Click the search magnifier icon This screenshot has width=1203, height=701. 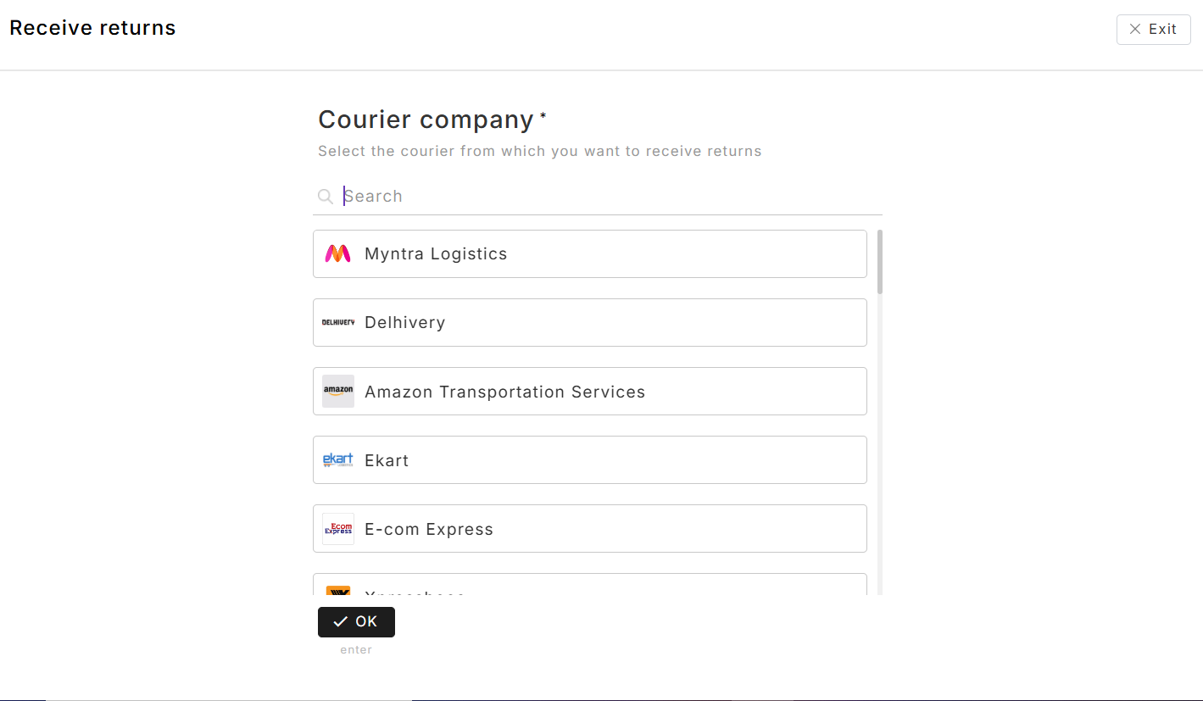coord(325,197)
